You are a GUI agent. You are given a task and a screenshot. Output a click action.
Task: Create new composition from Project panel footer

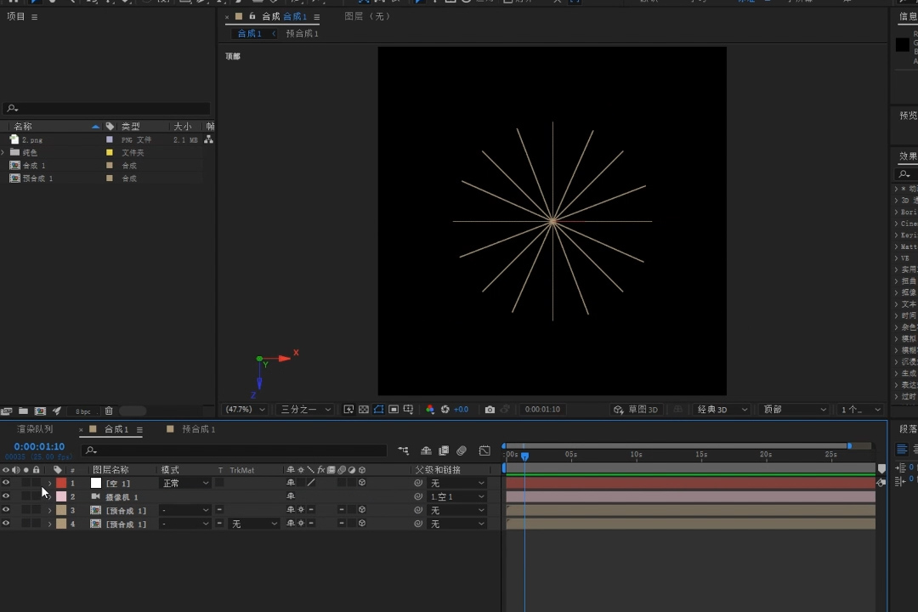tap(40, 411)
